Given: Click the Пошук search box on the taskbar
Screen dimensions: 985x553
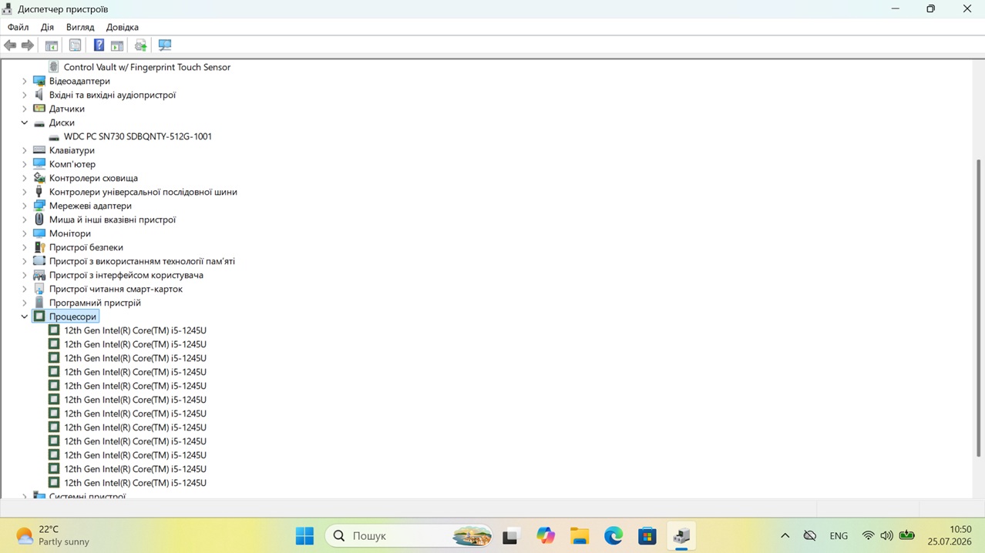Looking at the screenshot, I should tap(410, 536).
